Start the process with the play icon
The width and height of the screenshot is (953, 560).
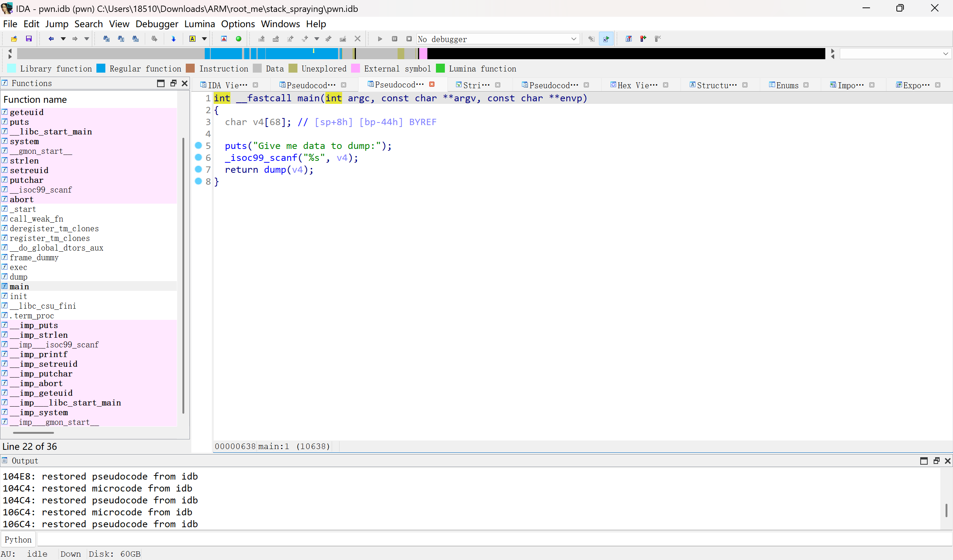[x=380, y=39]
